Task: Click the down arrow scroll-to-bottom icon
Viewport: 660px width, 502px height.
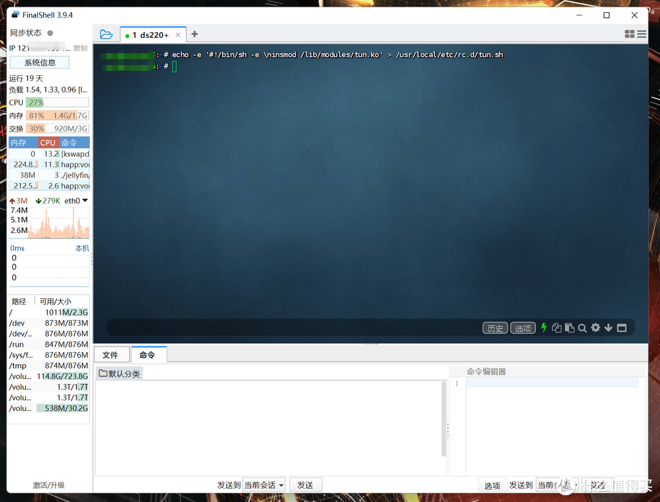Action: (608, 328)
